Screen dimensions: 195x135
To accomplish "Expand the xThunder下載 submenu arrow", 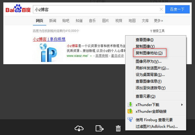I will click(x=182, y=104).
